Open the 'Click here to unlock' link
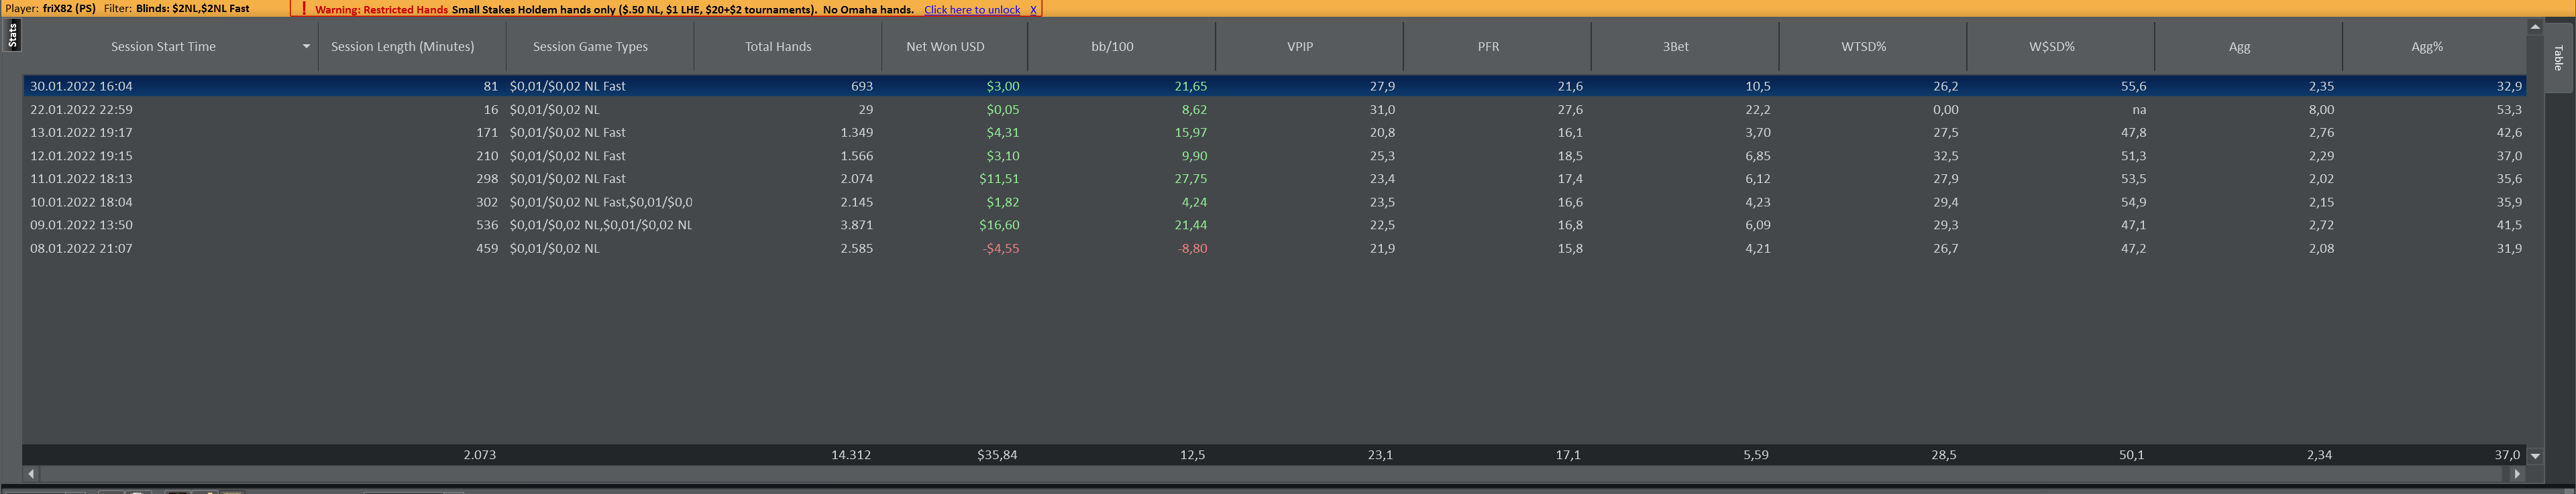This screenshot has width=2576, height=494. click(x=972, y=10)
